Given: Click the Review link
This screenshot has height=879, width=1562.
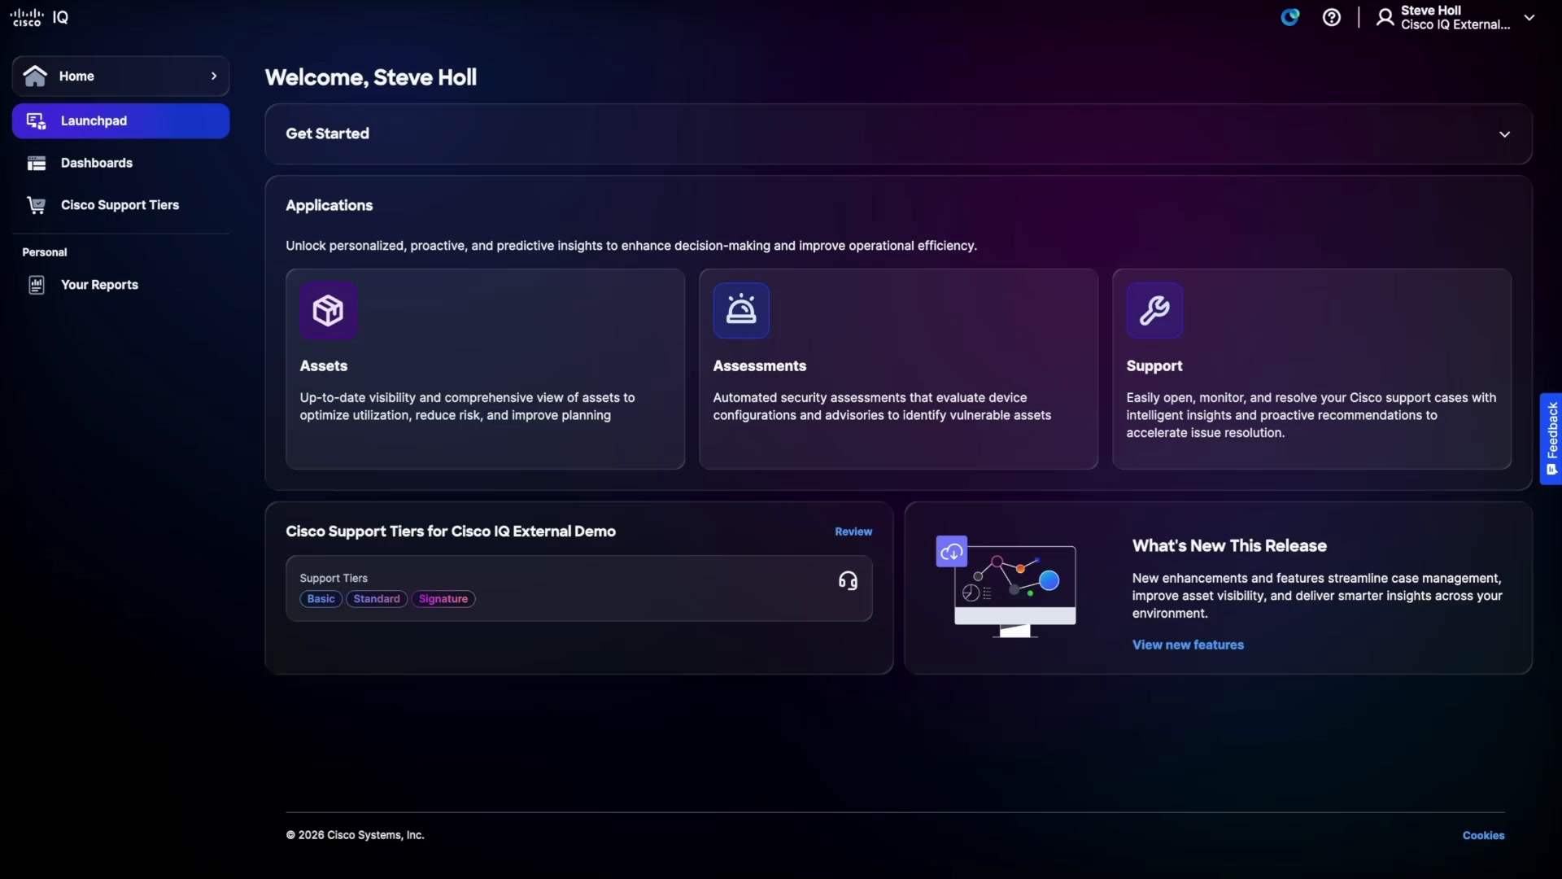Looking at the screenshot, I should (x=853, y=531).
